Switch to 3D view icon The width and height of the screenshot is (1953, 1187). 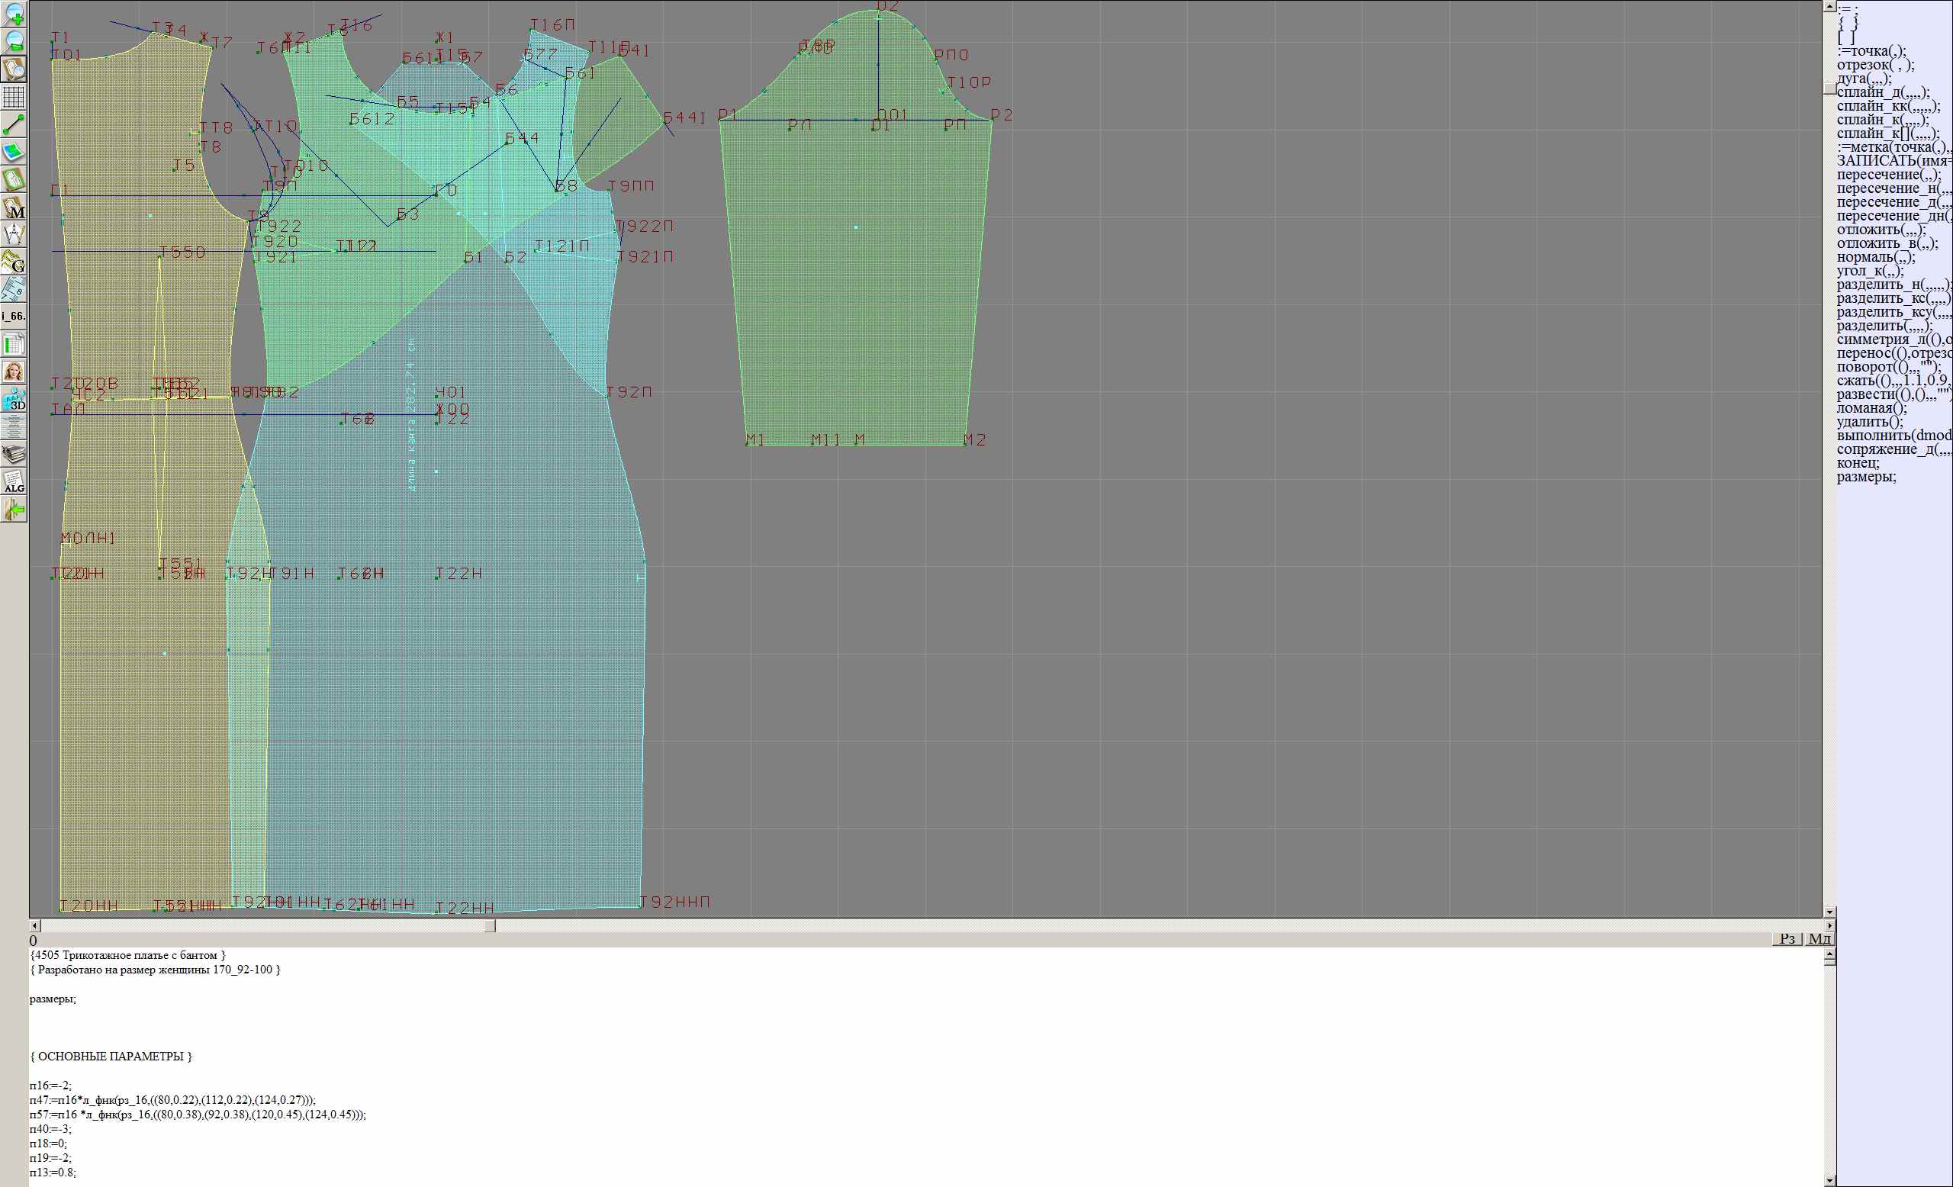pos(14,400)
